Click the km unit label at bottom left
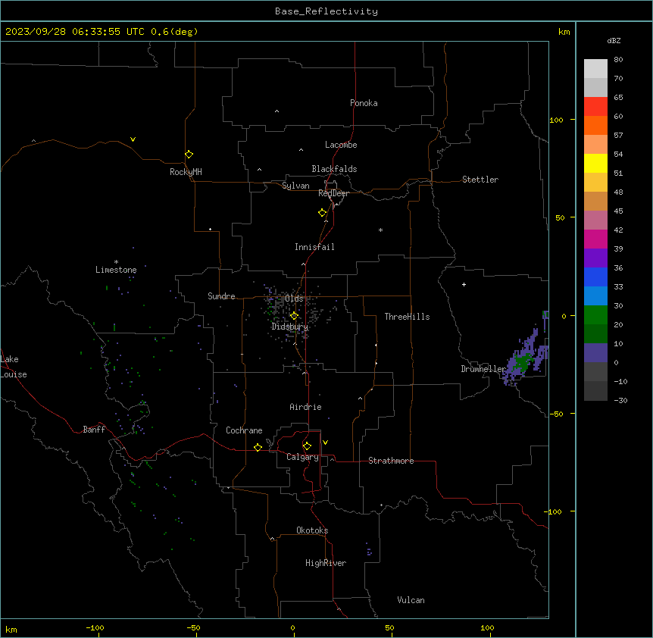The width and height of the screenshot is (653, 638). point(11,629)
